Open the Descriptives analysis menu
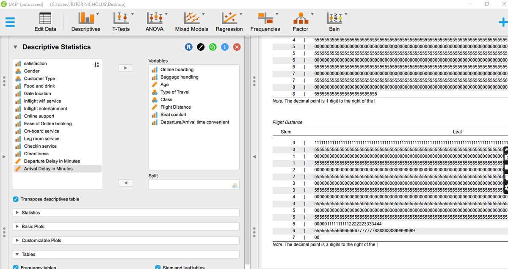 click(x=86, y=22)
